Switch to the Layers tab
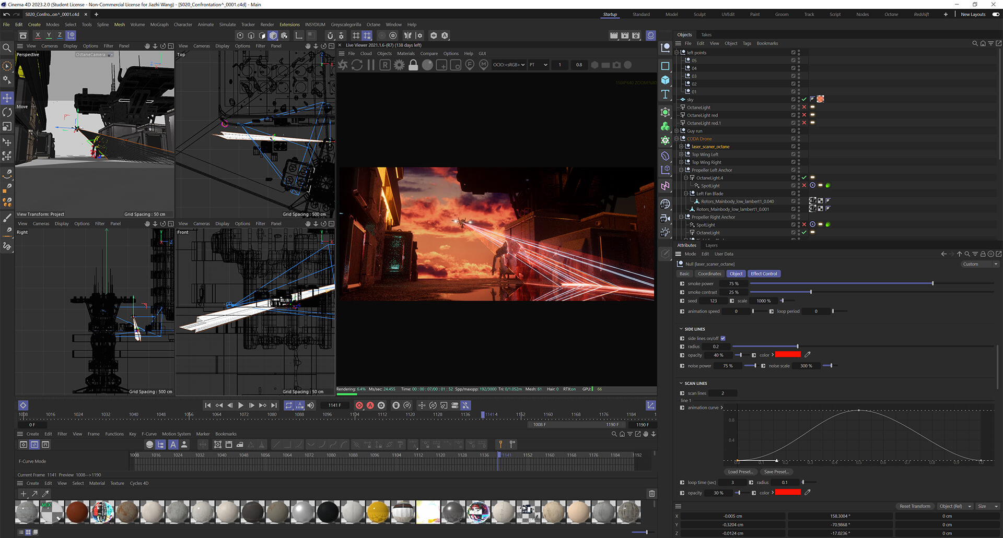The image size is (1003, 538). coord(712,245)
